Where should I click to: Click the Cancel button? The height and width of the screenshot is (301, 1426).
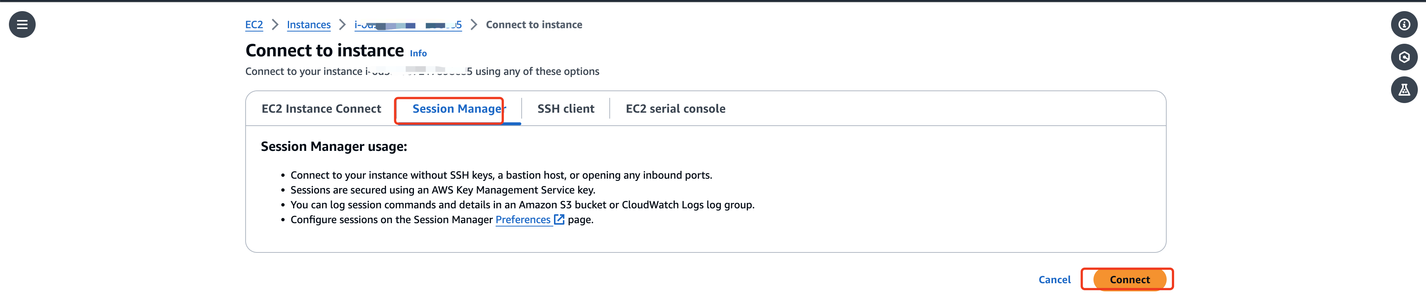1054,279
